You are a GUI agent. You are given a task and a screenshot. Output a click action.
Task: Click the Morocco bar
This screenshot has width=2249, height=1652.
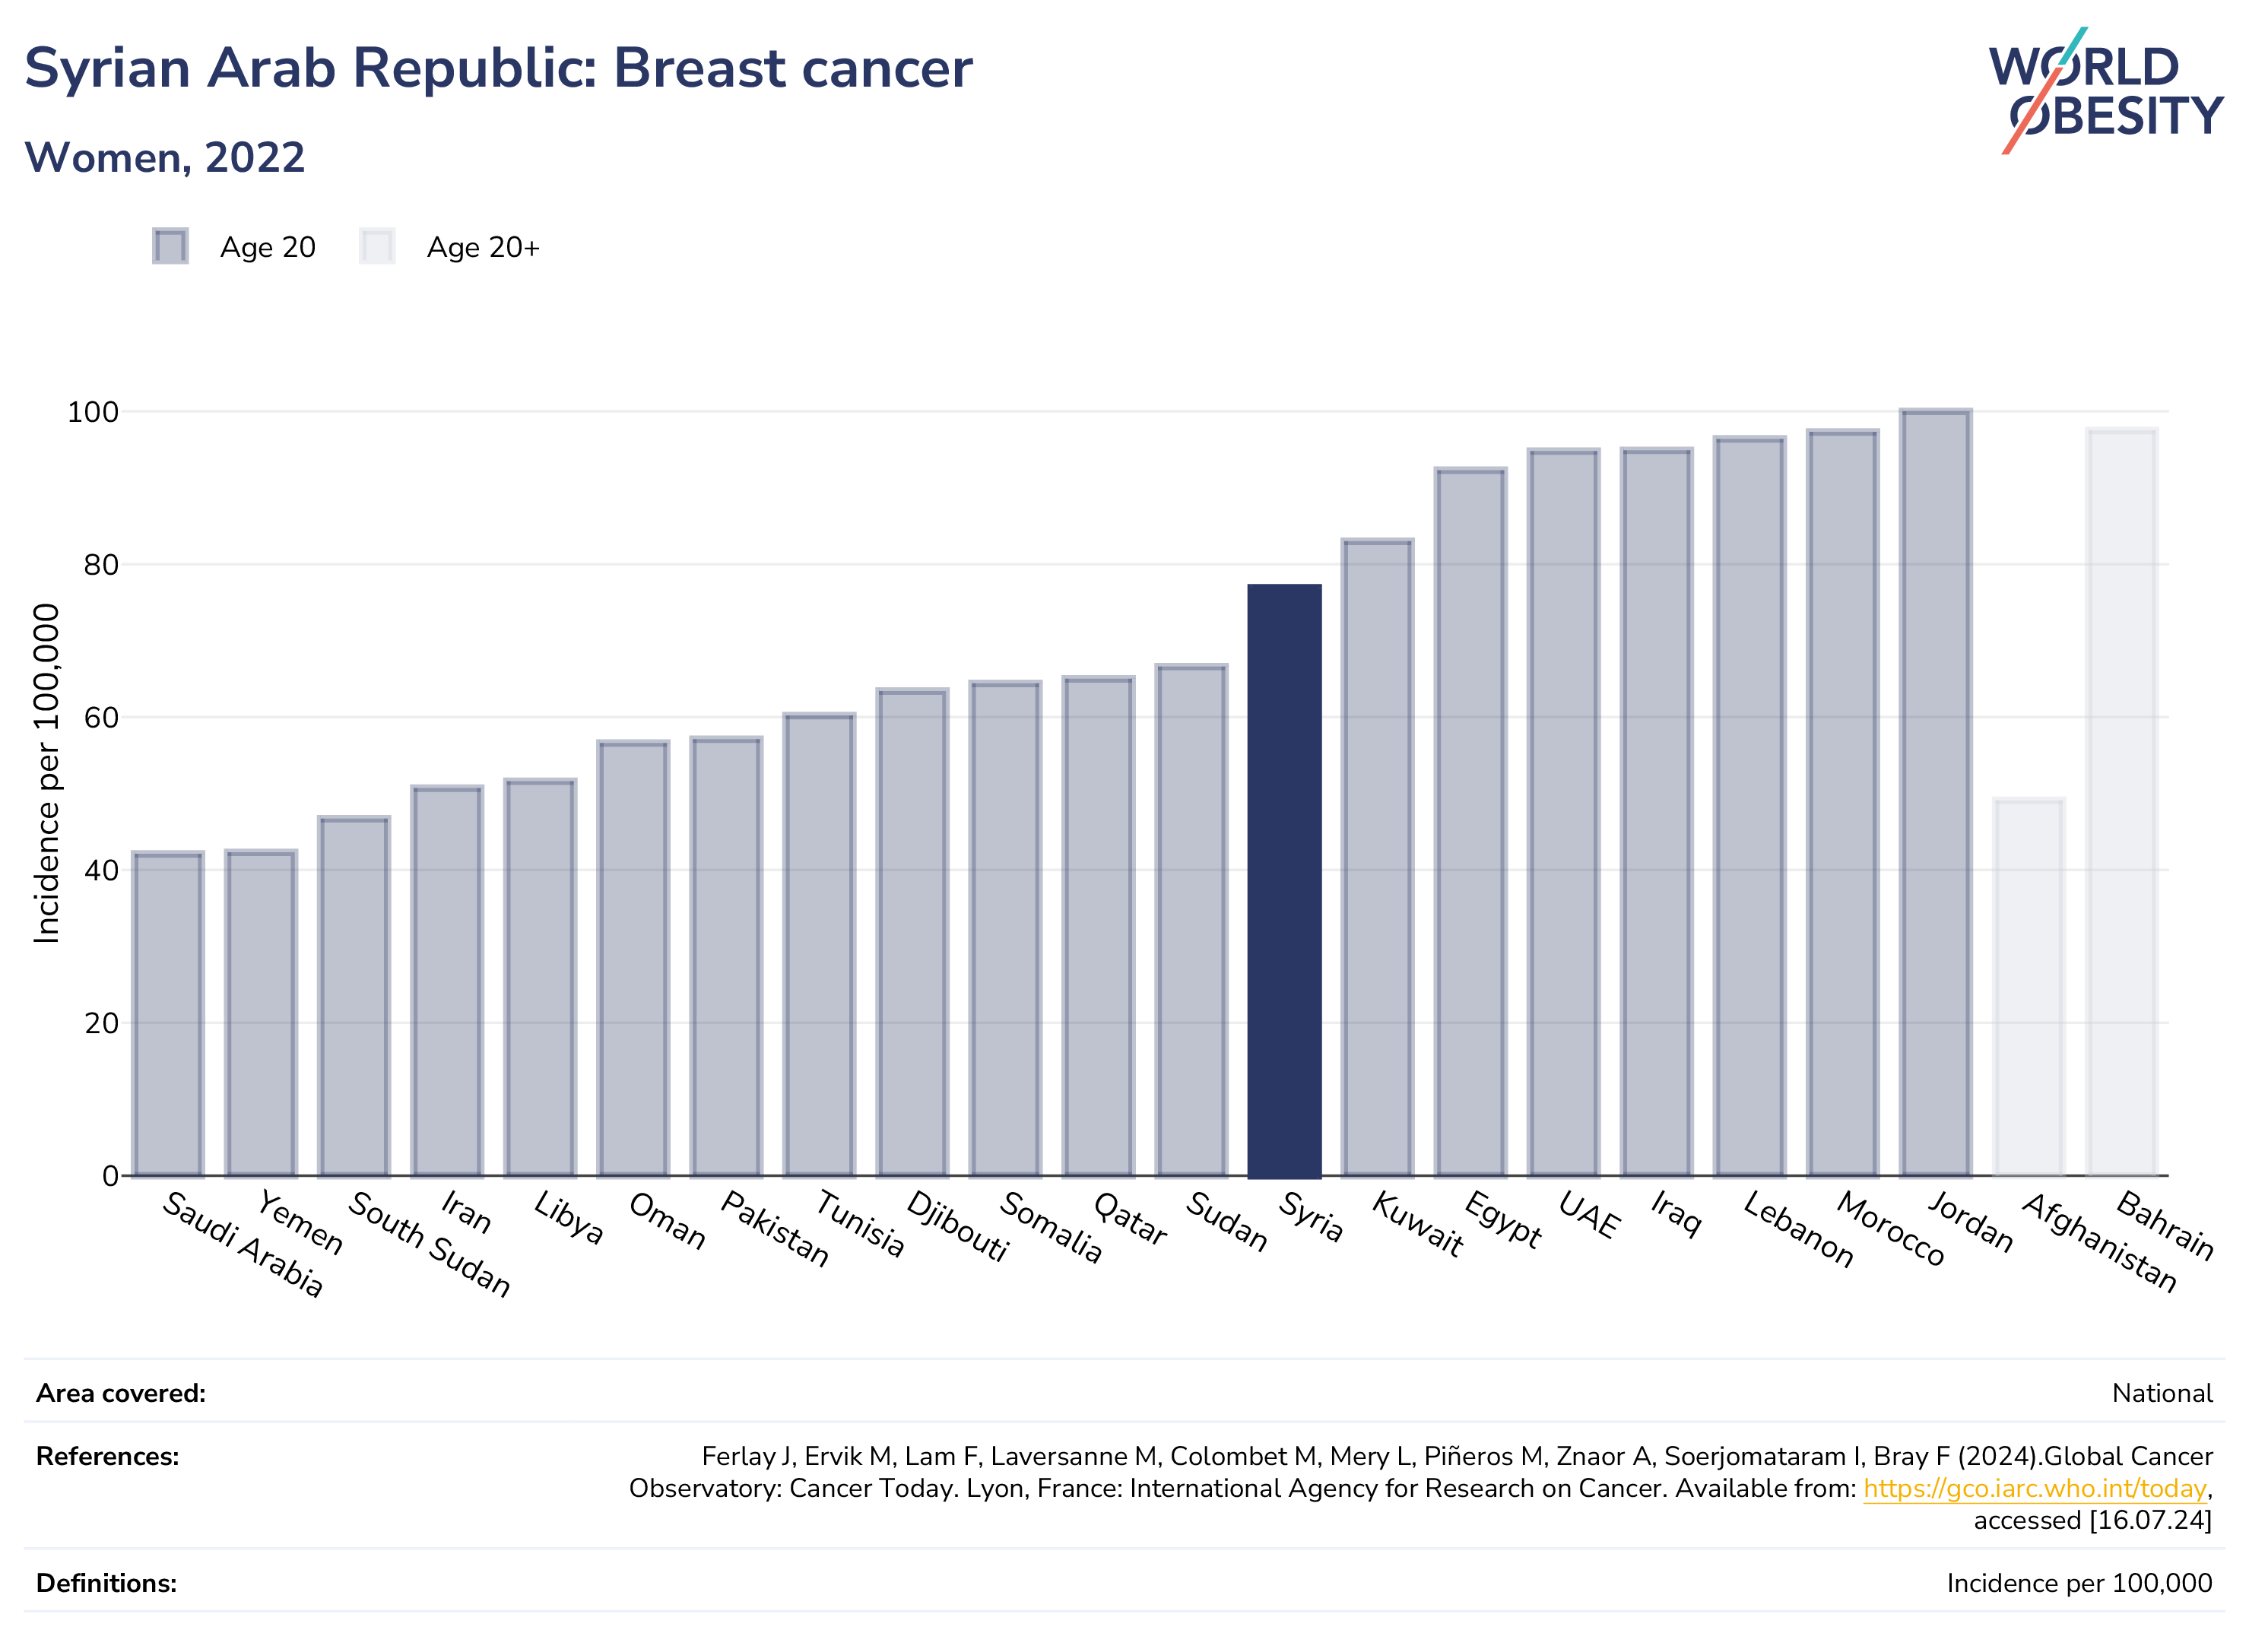pos(1843,803)
